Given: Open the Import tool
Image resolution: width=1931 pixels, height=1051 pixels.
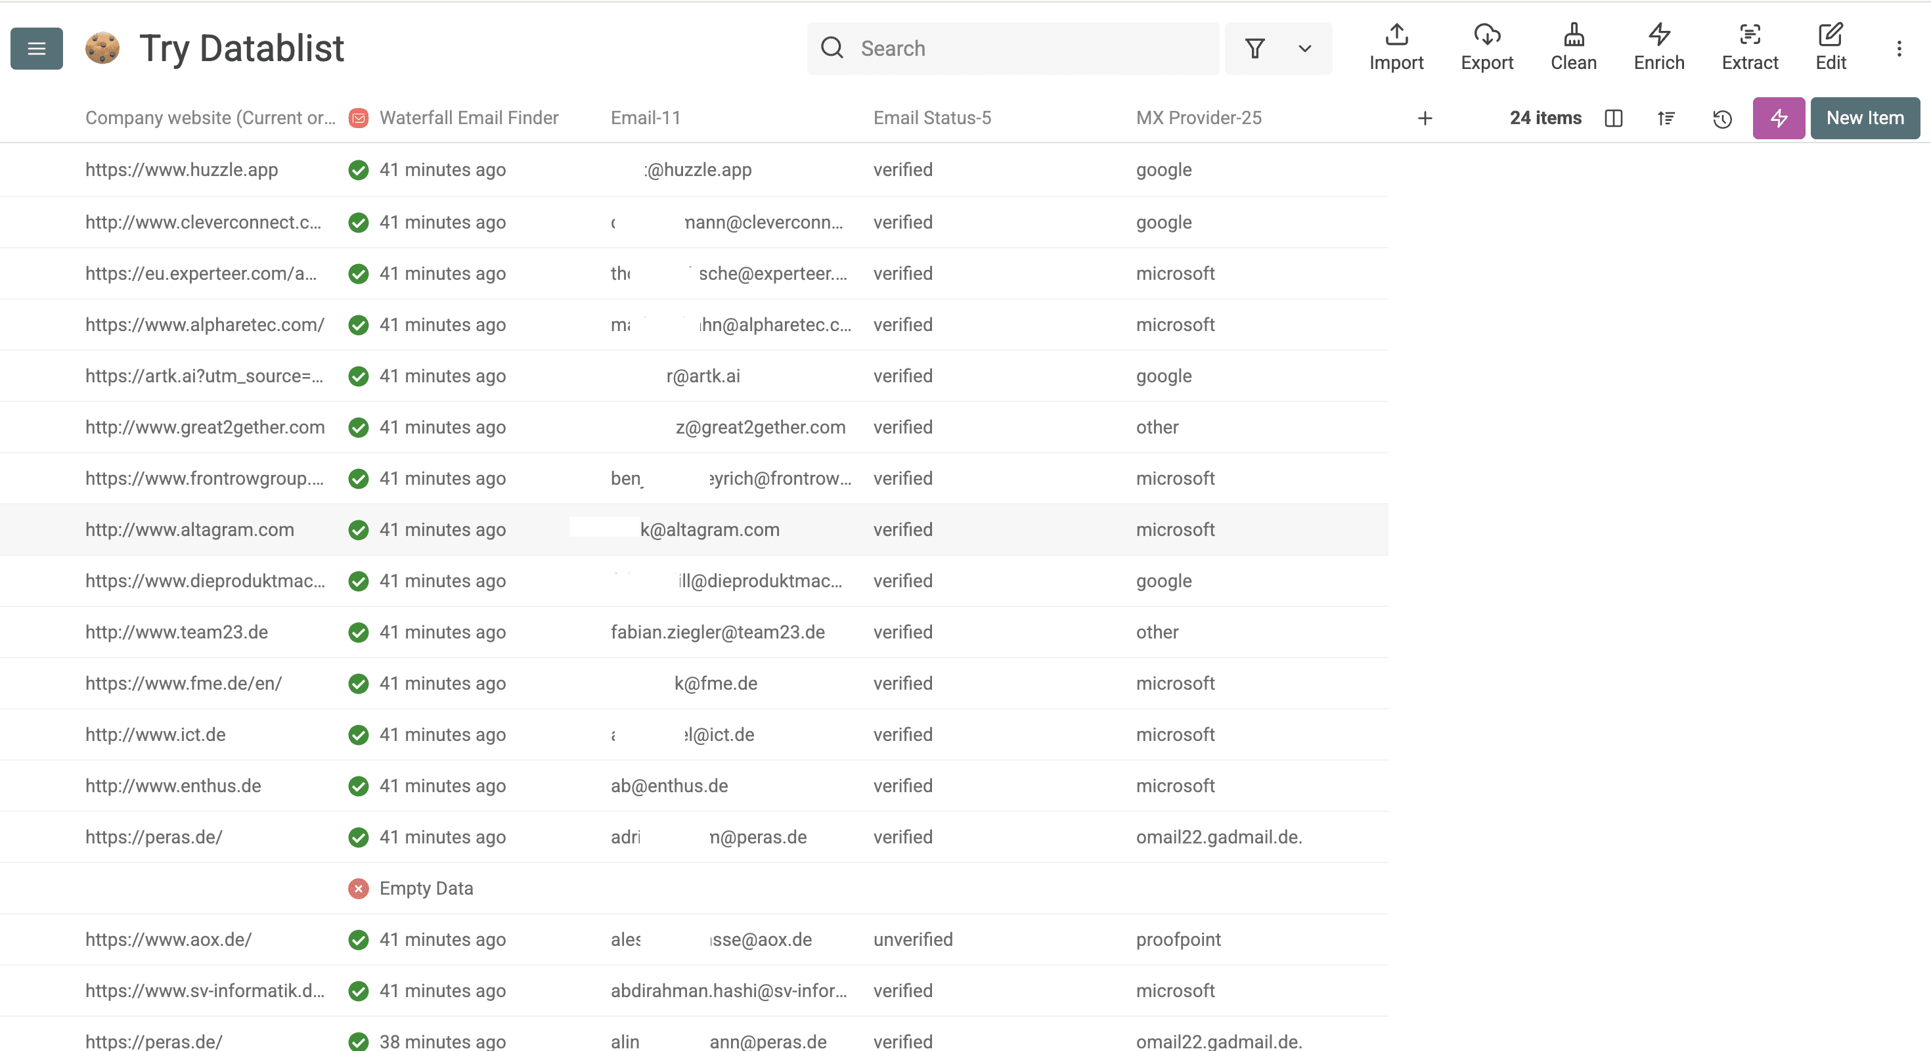Looking at the screenshot, I should tap(1396, 47).
